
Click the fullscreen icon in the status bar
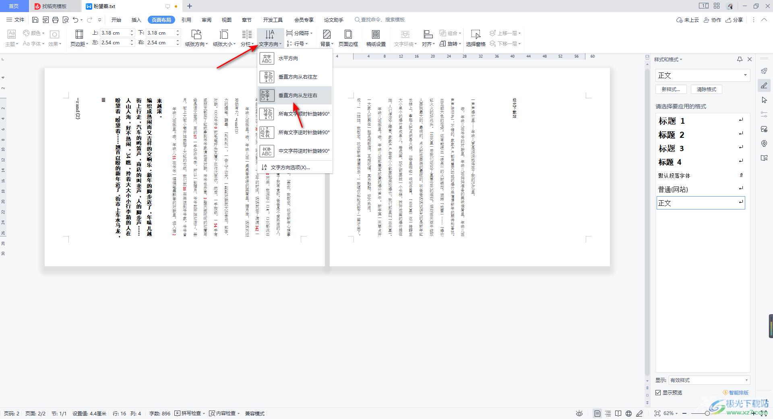[763, 413]
